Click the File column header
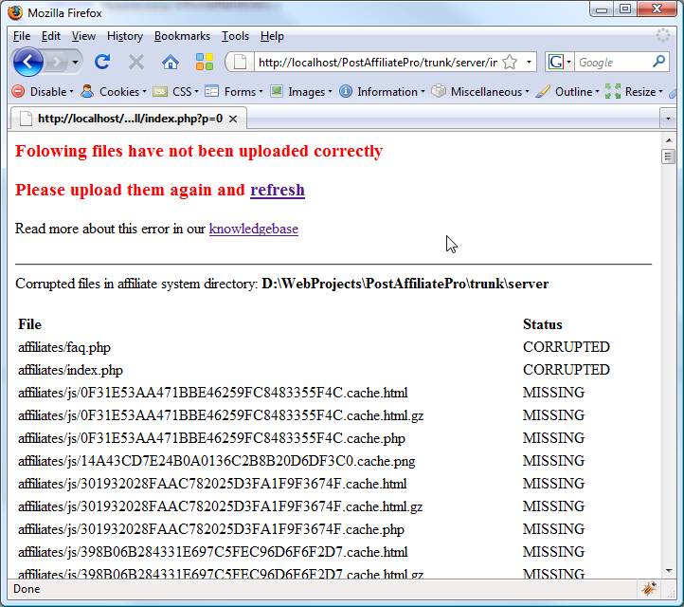 tap(29, 324)
